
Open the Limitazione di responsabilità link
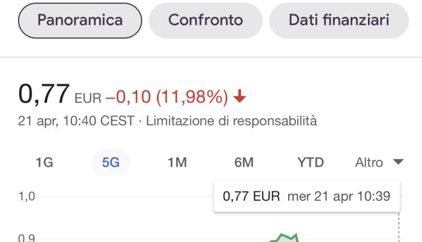231,120
